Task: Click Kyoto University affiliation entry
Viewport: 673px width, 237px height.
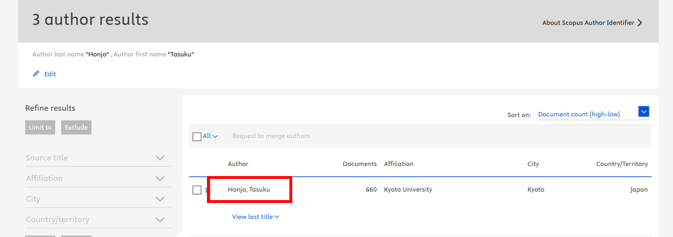Action: click(408, 189)
